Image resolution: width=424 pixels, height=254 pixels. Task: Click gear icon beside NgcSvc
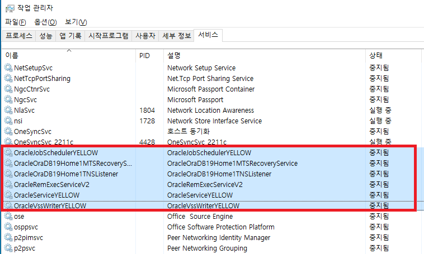pyautogui.click(x=8, y=99)
